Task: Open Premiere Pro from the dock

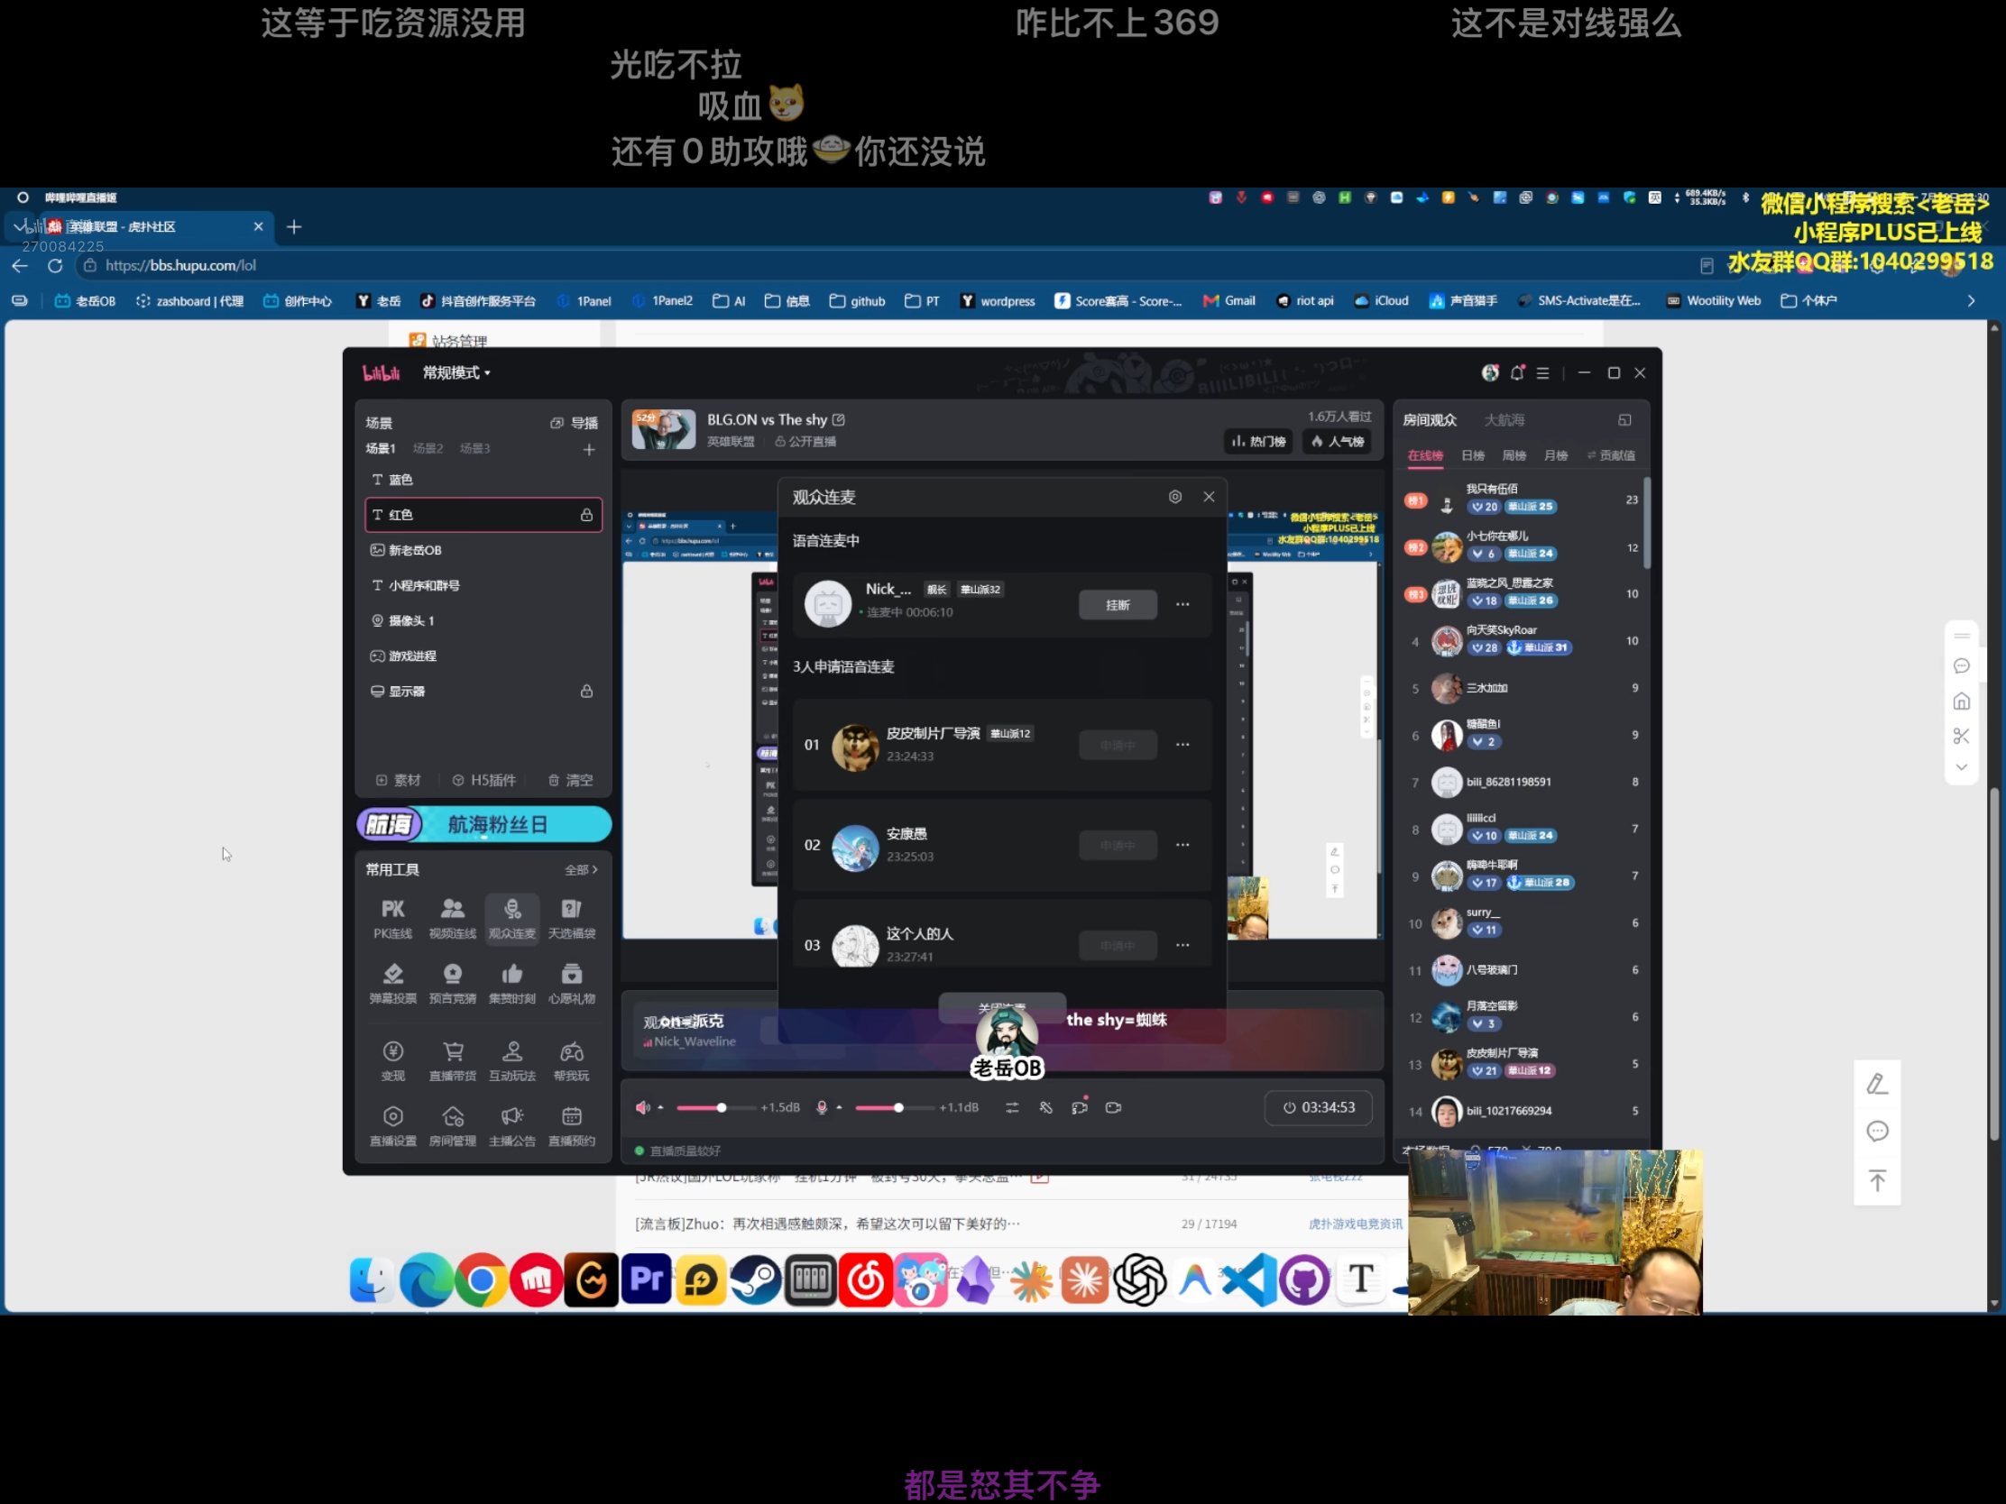Action: pyautogui.click(x=646, y=1279)
